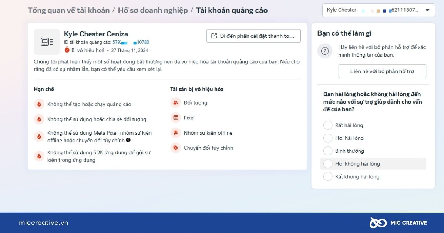Select the Bình thường radio button
Viewport: 444px width, 233px height.
328,151
